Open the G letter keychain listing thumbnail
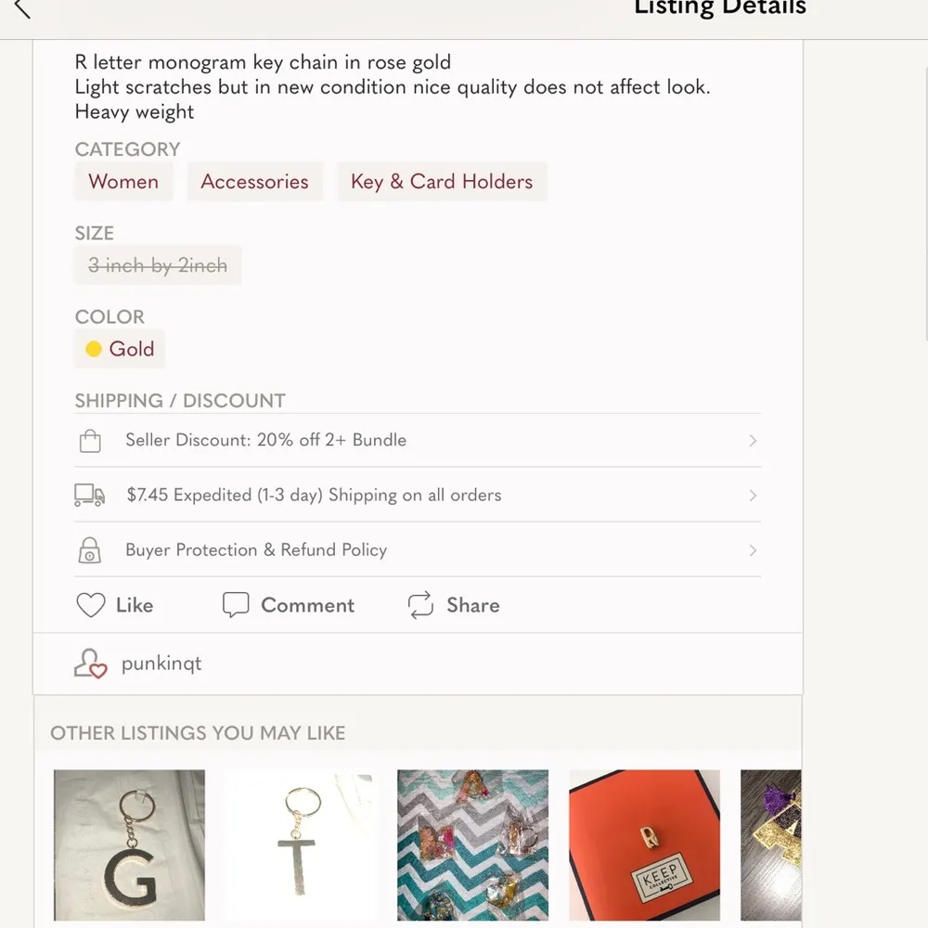Screen dimensions: 928x928 [129, 845]
